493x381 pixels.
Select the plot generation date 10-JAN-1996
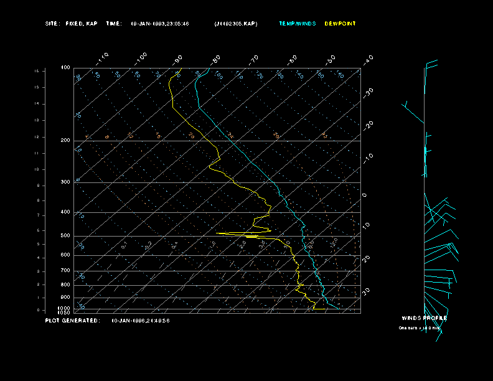141,321
